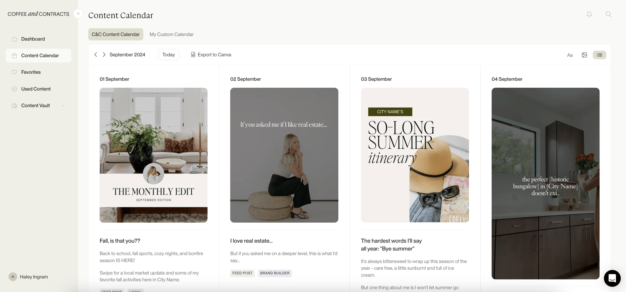Open the chat support bubble
This screenshot has width=626, height=292.
(612, 278)
